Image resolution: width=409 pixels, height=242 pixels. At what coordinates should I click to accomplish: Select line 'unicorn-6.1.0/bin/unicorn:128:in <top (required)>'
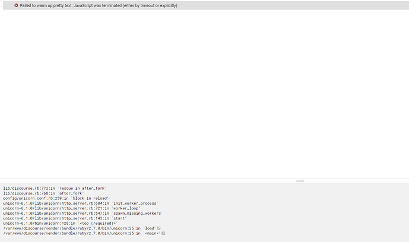(x=61, y=223)
